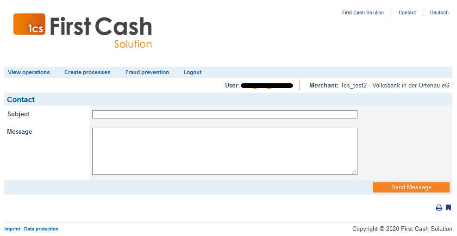Click the Subject label

point(19,114)
